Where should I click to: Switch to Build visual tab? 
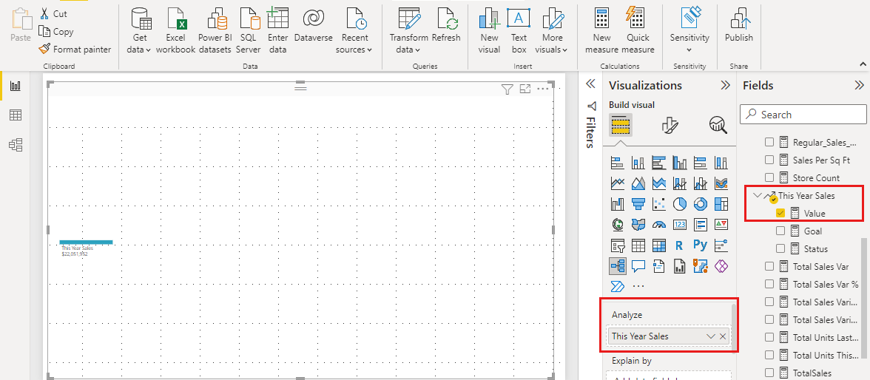(618, 126)
